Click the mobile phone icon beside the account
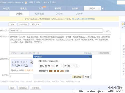This screenshot has width=125, height=93. coord(26,3)
